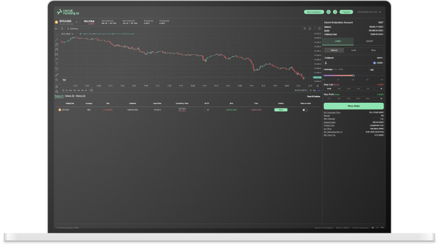Toggle percent scale on the chart

pos(310,90)
